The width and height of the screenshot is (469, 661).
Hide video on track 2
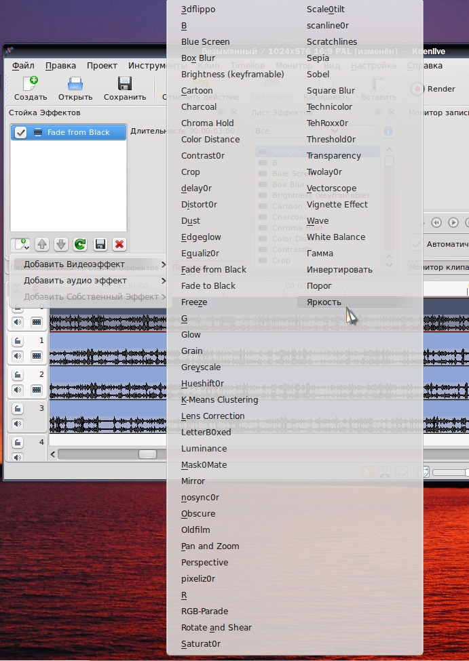[x=37, y=390]
